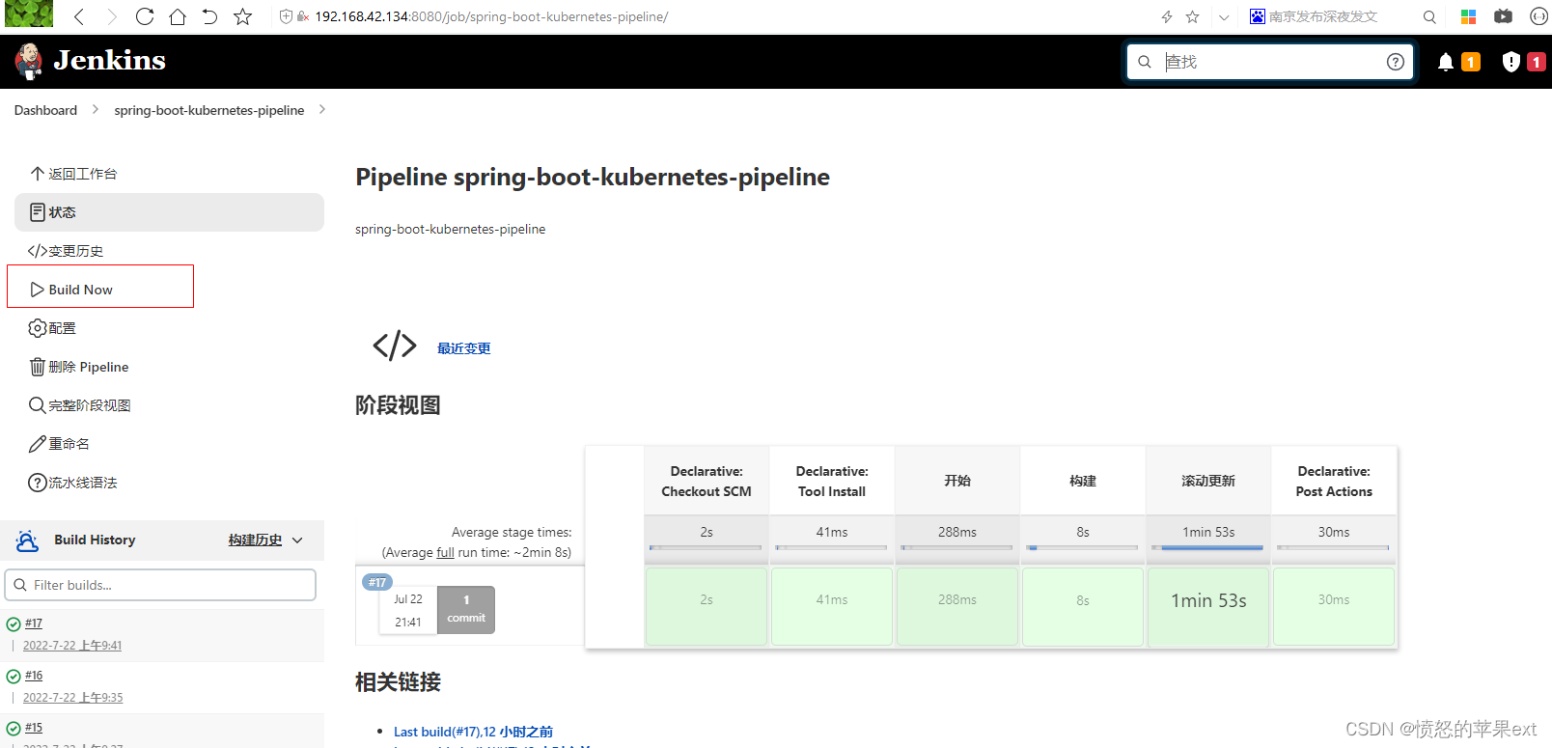Open Jenkins notifications bell
This screenshot has width=1552, height=748.
tap(1446, 62)
